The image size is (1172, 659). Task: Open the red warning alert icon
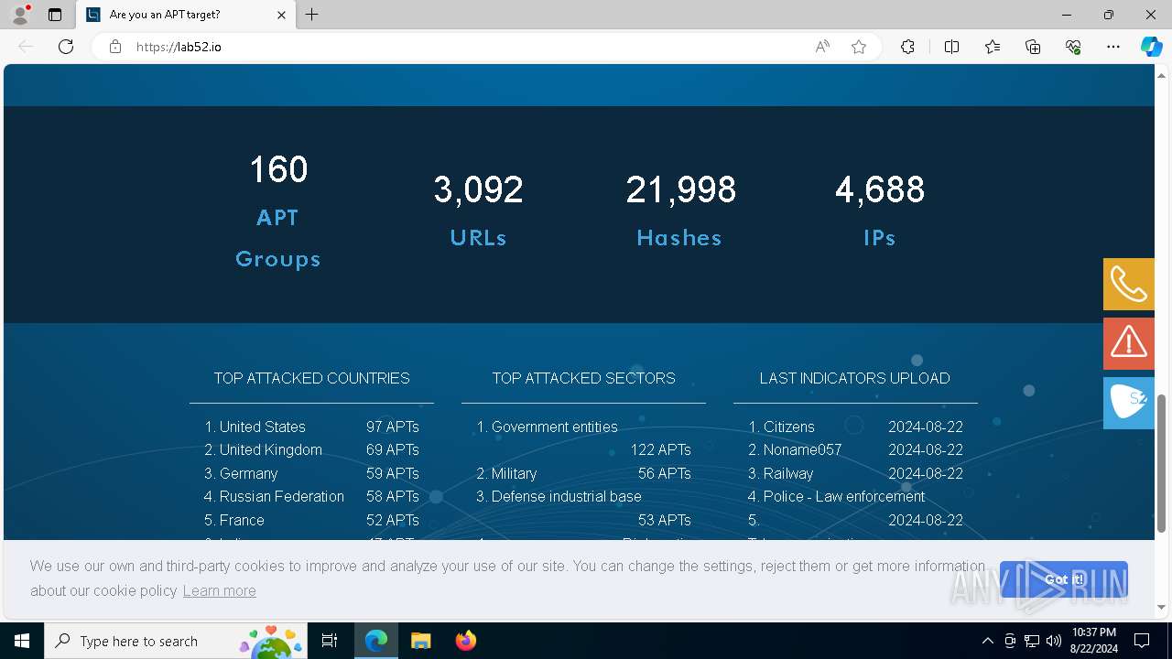(1129, 344)
